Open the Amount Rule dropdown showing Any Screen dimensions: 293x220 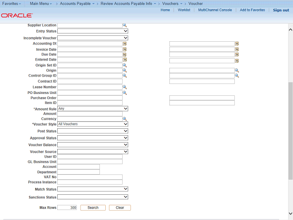pos(92,109)
